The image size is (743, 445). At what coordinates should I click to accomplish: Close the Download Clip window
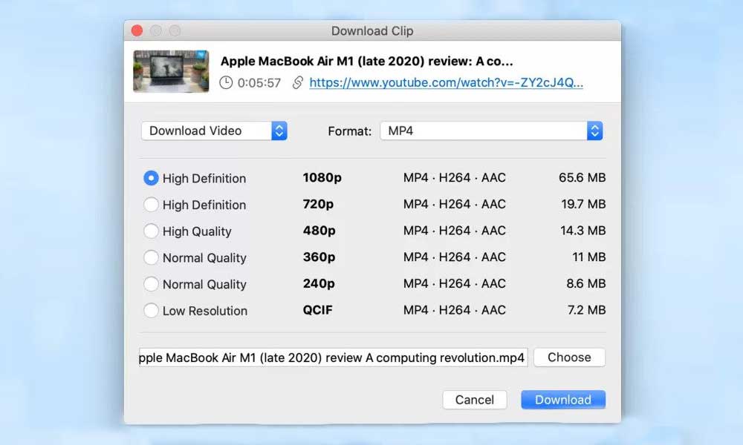(x=137, y=30)
